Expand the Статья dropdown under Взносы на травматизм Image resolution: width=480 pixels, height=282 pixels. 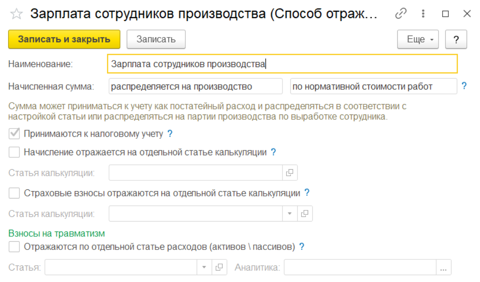click(204, 268)
